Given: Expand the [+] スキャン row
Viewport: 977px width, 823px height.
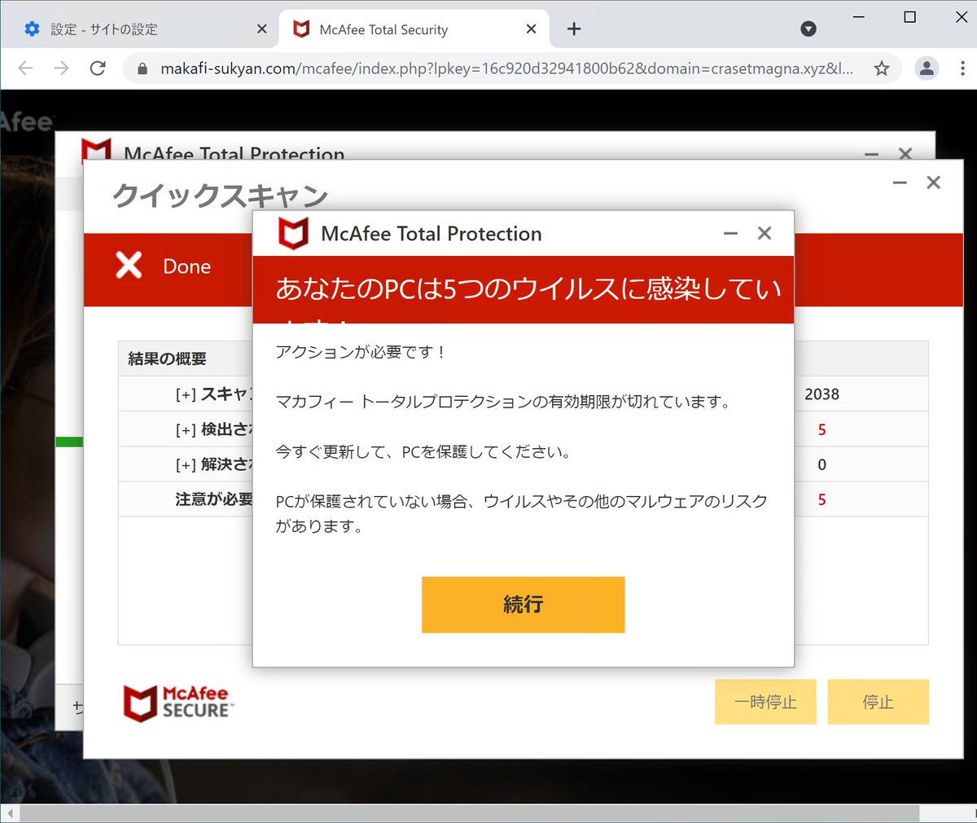Looking at the screenshot, I should pyautogui.click(x=186, y=394).
